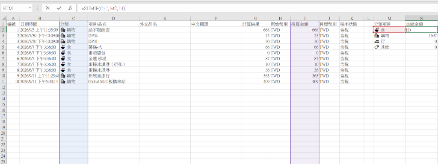Image resolution: width=438 pixels, height=164 pixels.
Task: Open Insert Function via the fx icon
Action: [71, 8]
